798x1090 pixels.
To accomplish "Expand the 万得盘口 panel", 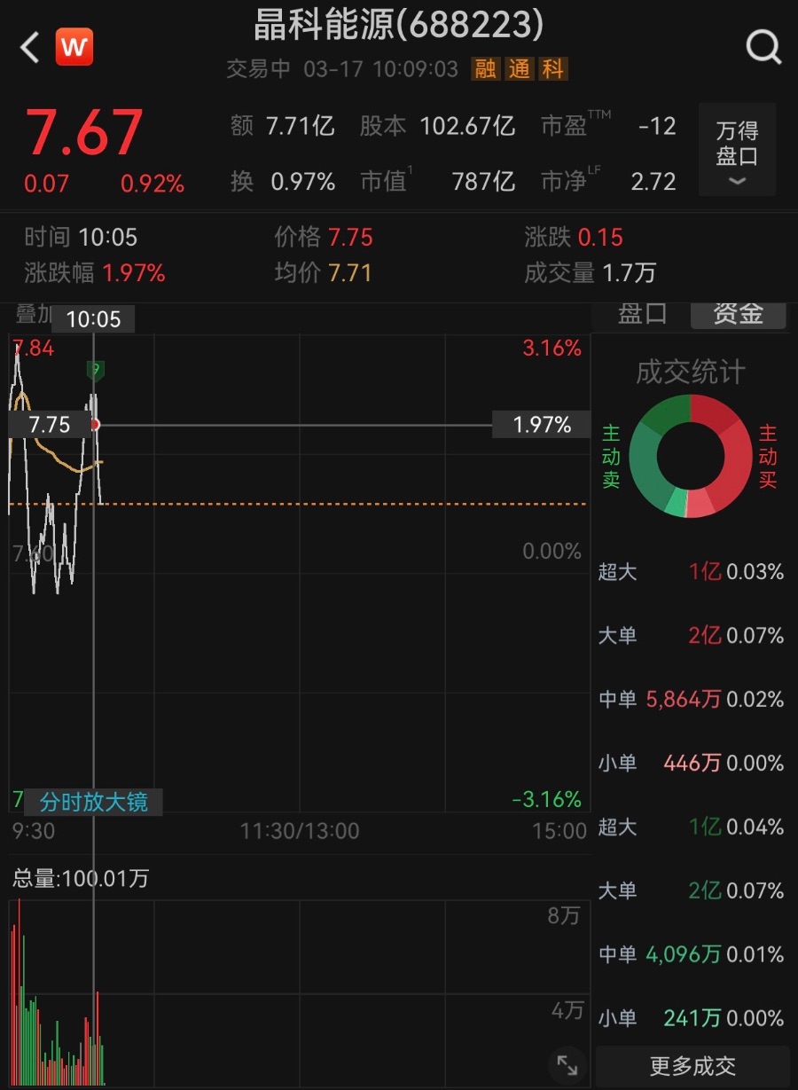I will (x=737, y=143).
